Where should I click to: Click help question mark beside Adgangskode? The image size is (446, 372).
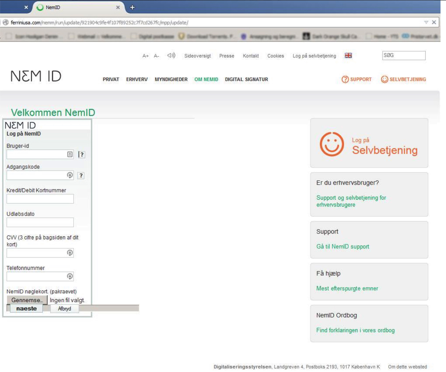(81, 175)
